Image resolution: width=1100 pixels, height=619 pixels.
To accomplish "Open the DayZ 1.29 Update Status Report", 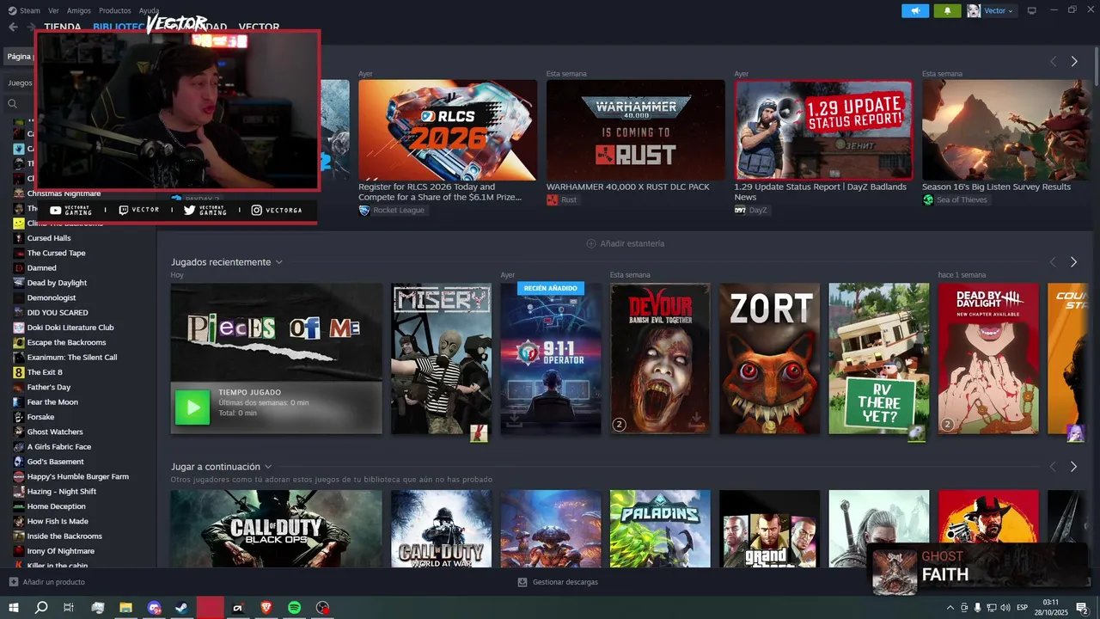I will coord(823,130).
